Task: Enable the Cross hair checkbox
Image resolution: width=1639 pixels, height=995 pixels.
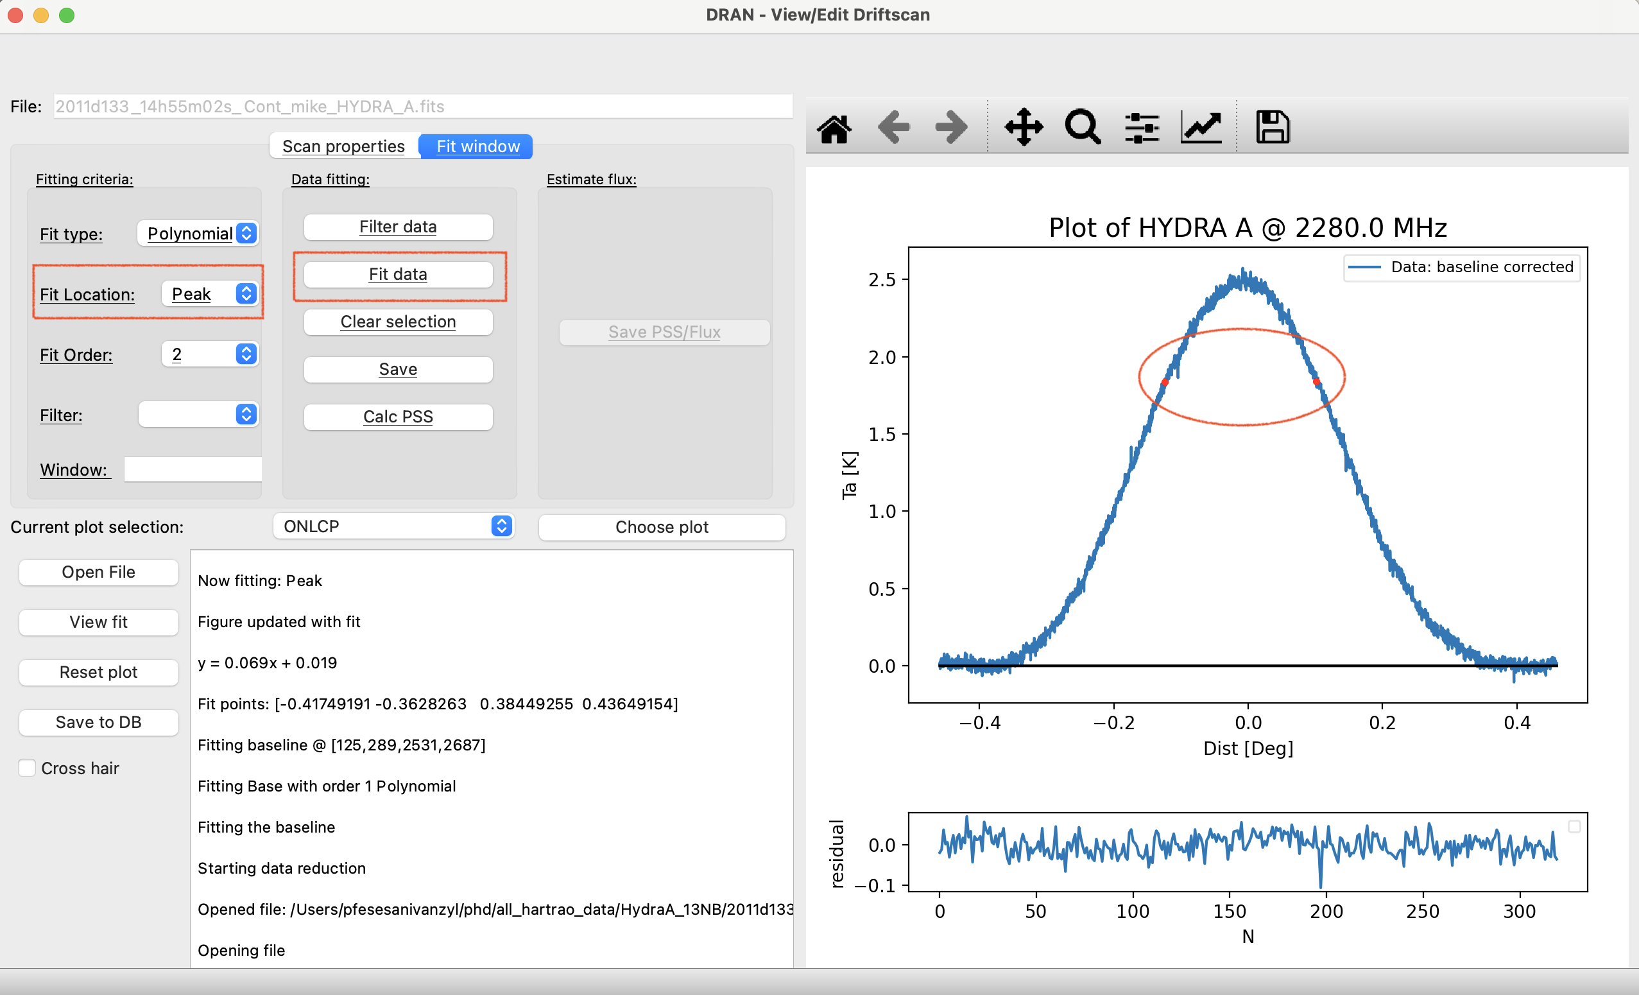Action: 26,768
